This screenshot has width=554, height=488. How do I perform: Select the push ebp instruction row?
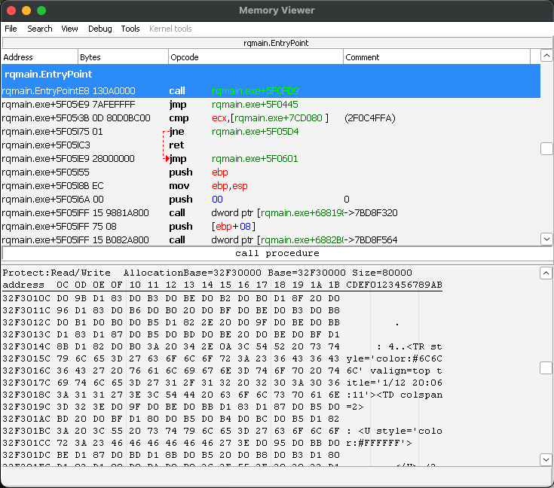[271, 172]
